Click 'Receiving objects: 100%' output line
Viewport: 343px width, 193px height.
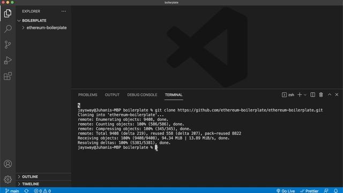pos(154,138)
